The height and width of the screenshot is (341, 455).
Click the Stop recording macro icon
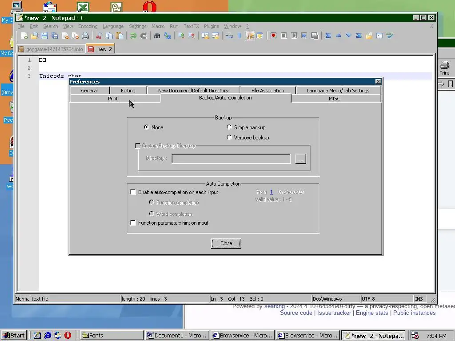284,36
